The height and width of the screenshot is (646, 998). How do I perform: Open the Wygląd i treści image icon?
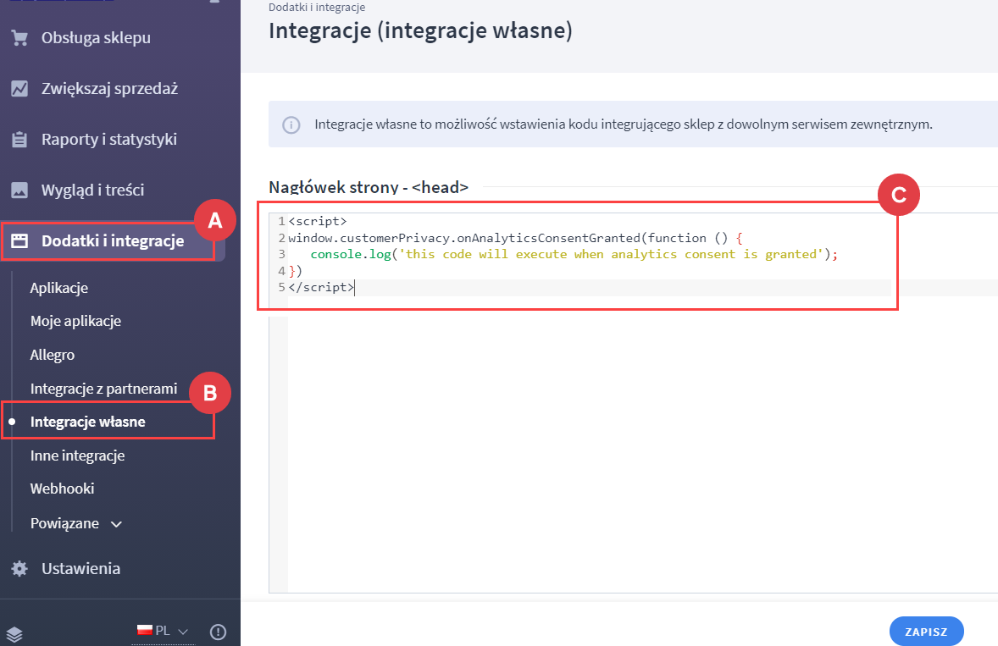click(x=19, y=190)
